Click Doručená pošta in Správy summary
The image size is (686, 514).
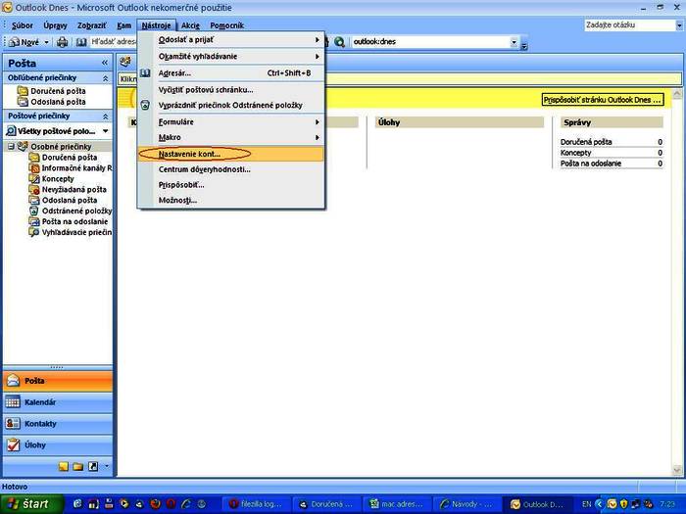[586, 142]
